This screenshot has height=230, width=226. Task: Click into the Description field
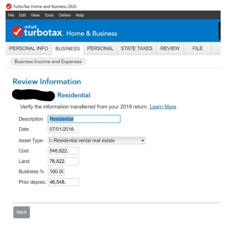(84, 119)
